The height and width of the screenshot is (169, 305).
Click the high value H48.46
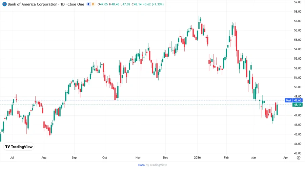[114, 4]
